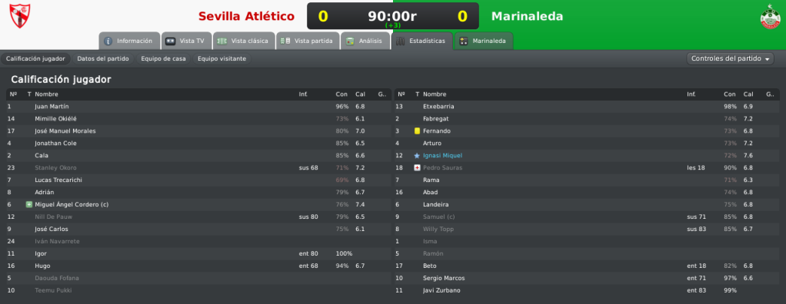The width and height of the screenshot is (786, 304).
Task: Open the Análisis tab
Action: (x=365, y=41)
